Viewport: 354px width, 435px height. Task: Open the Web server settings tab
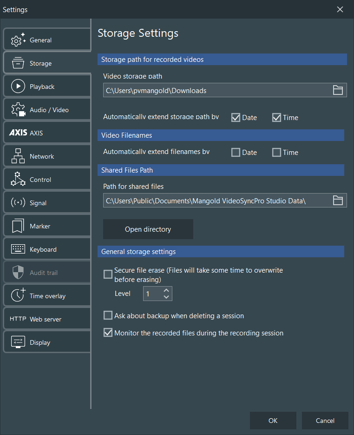click(x=45, y=319)
